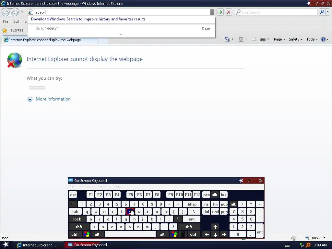The height and width of the screenshot is (249, 332).
Task: Open the search provider dropdown arrow
Action: click(328, 12)
